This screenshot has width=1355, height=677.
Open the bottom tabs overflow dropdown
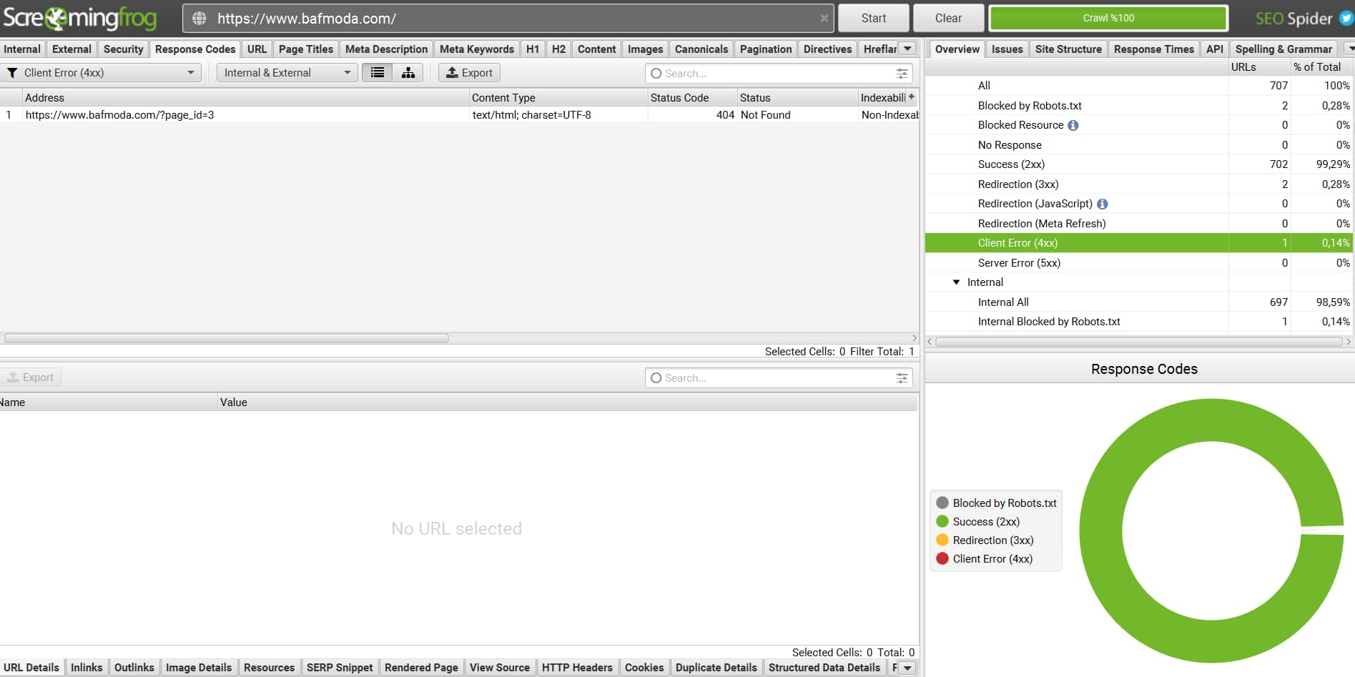click(907, 668)
